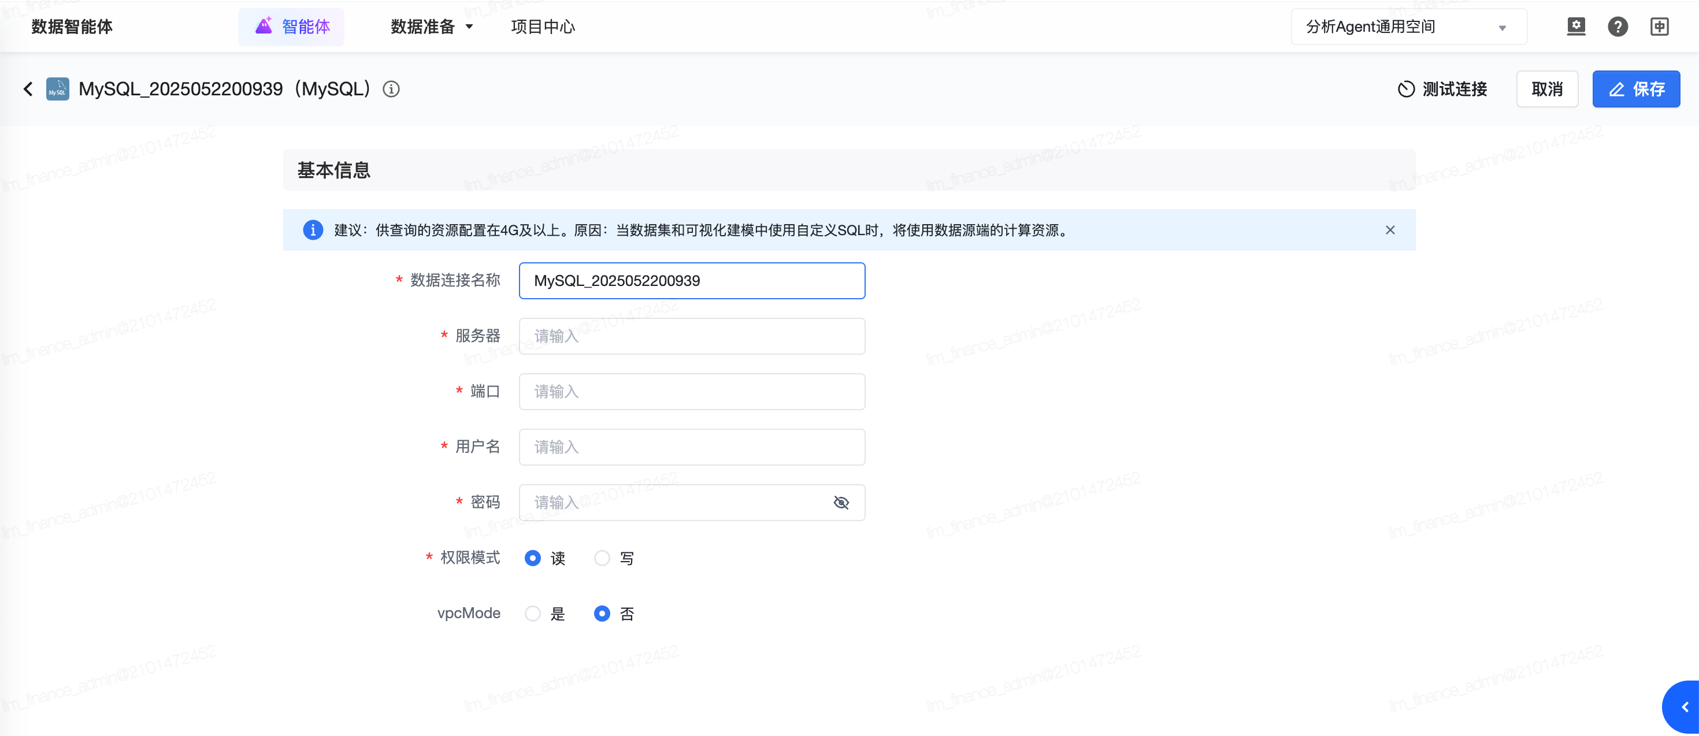The width and height of the screenshot is (1699, 736).
Task: Switch to the 智能体 tab
Action: coord(291,27)
